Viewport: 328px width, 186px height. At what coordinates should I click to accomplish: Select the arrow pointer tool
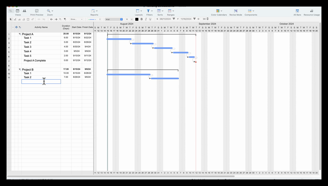pos(11,19)
